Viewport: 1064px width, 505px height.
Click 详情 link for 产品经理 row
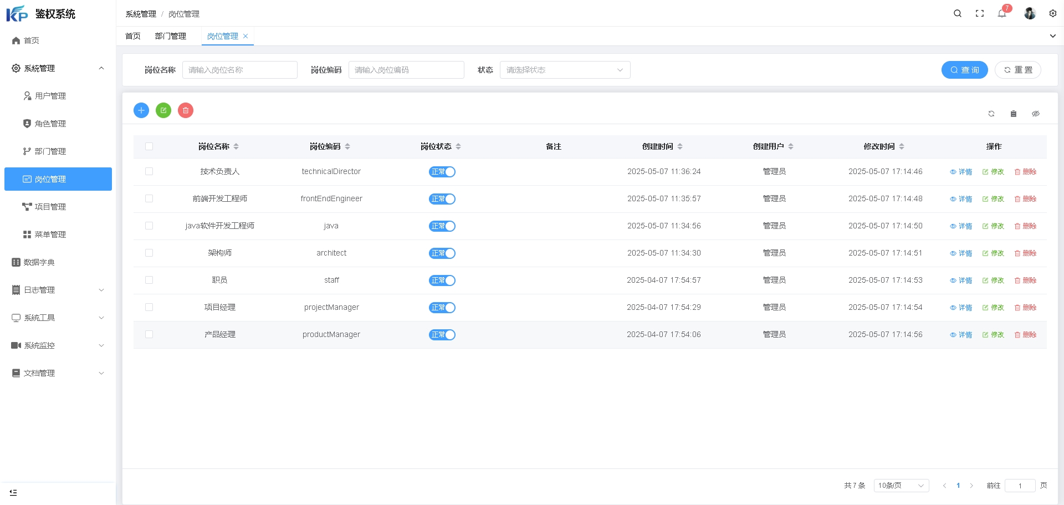point(961,335)
